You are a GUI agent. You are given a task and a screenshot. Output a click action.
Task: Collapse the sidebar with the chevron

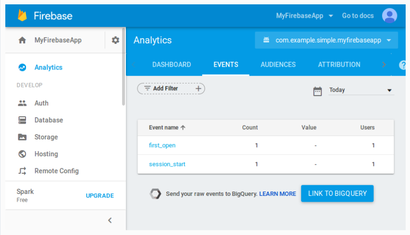[x=109, y=220]
